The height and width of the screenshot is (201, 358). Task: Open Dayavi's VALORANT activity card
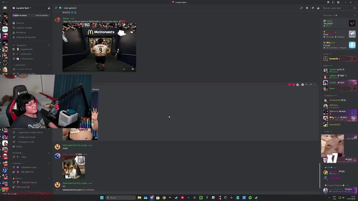[x=339, y=23]
